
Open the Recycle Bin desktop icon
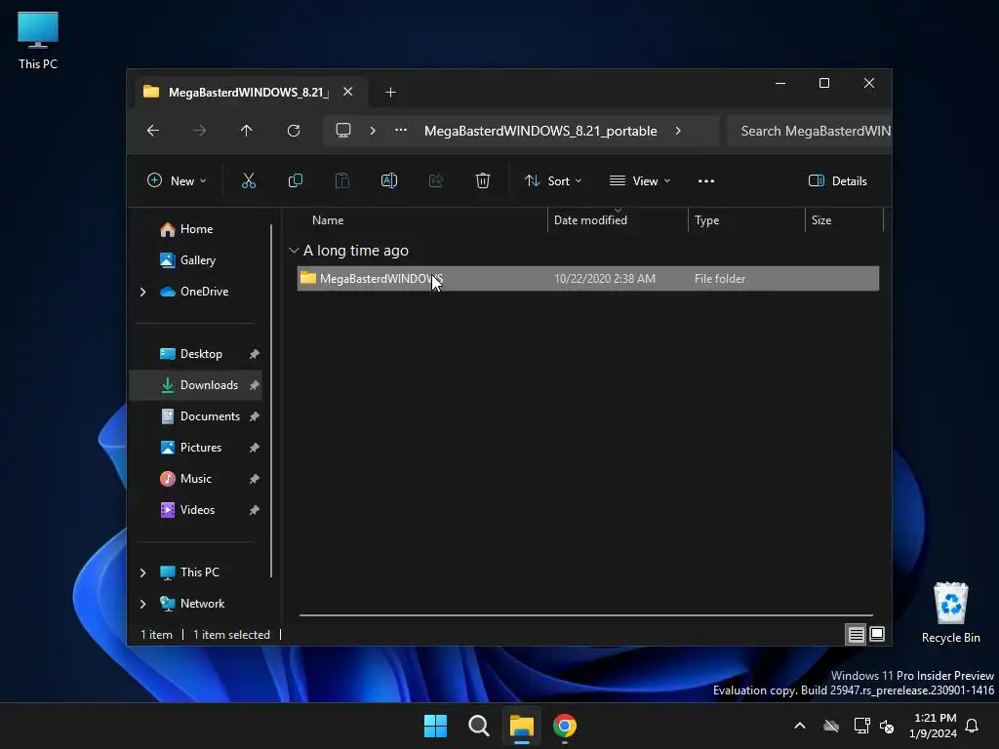point(950,612)
